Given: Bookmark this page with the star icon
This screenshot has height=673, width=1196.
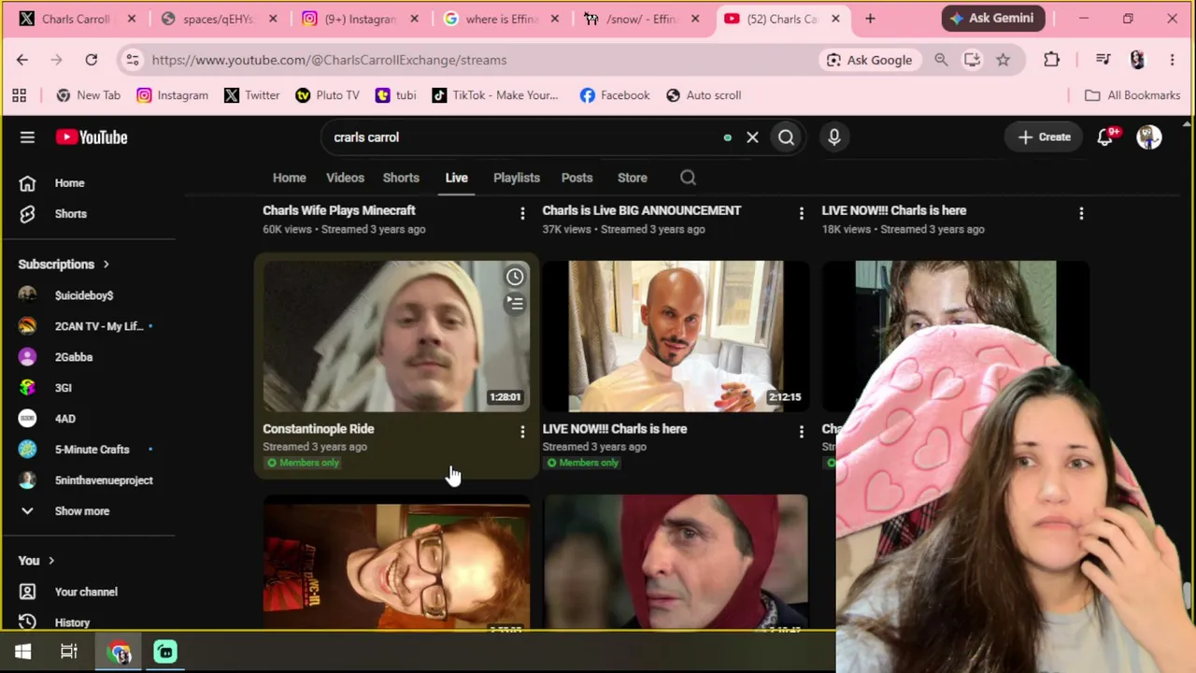Looking at the screenshot, I should [1003, 60].
